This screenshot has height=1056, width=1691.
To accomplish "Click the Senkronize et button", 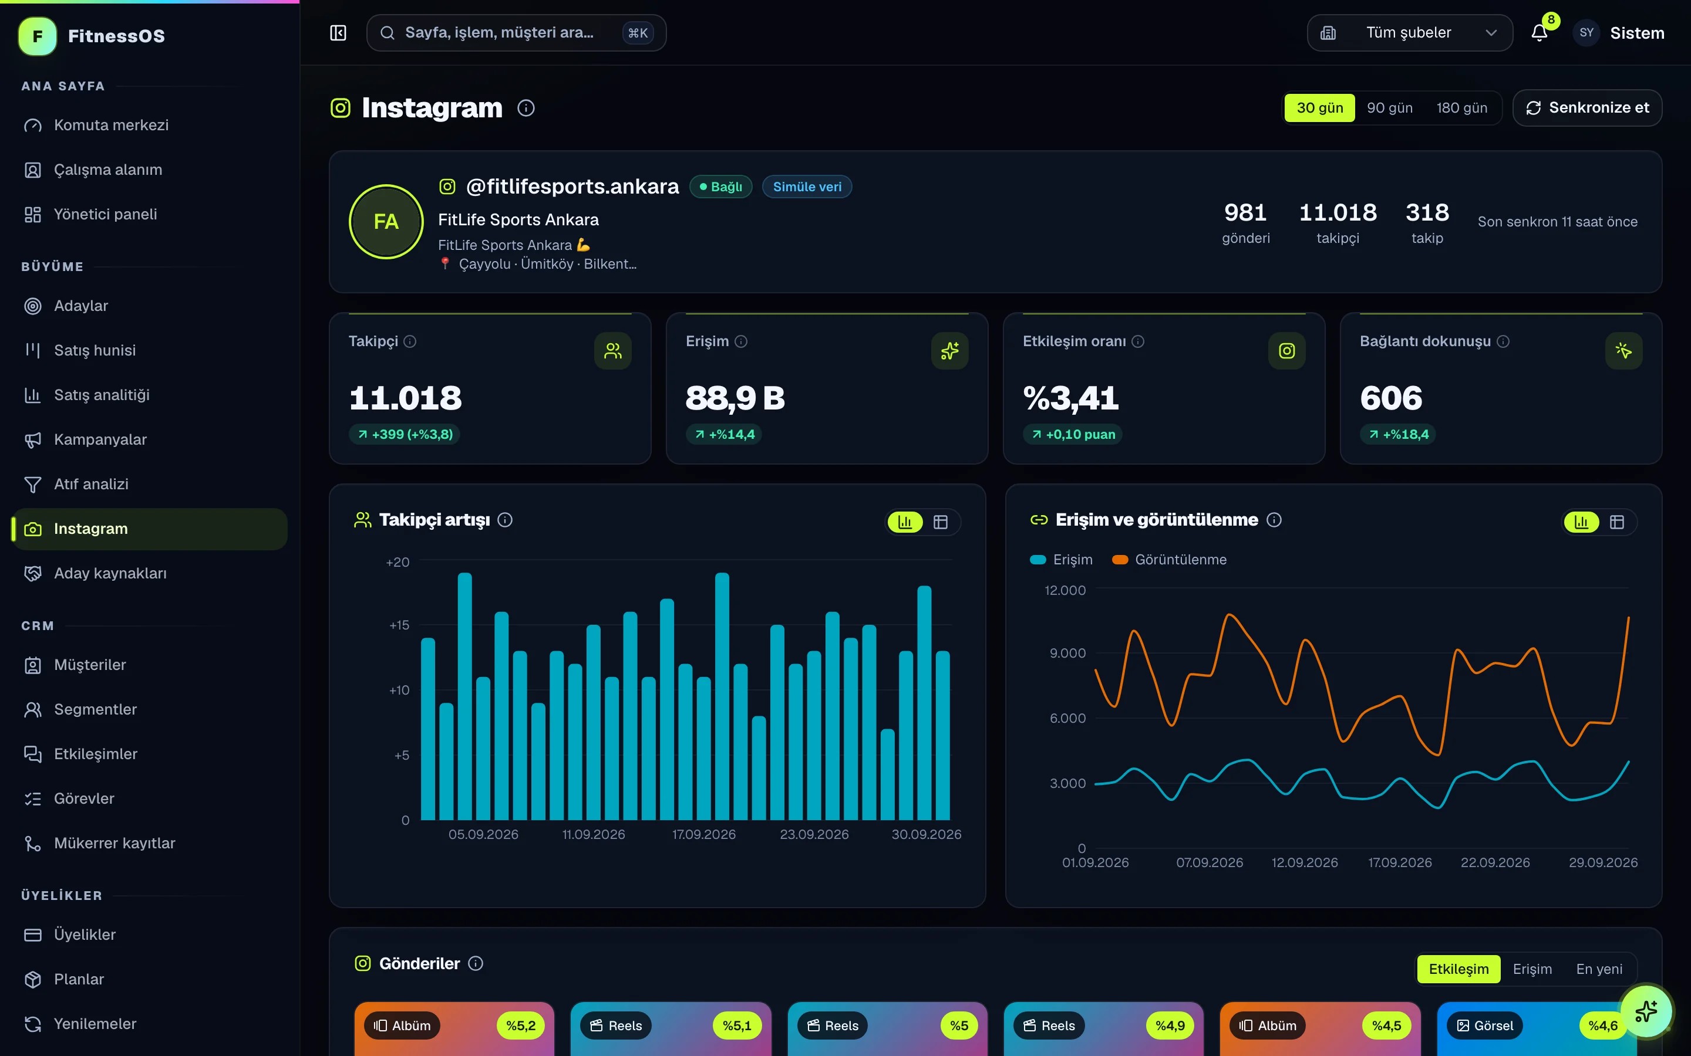I will point(1587,109).
